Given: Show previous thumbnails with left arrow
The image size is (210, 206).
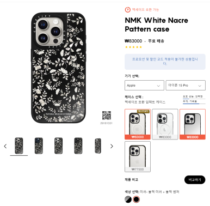Looking at the screenshot, I should 5,146.
